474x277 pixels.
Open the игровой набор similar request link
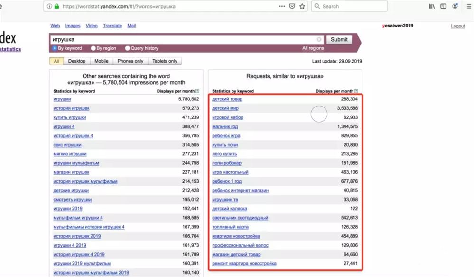(x=228, y=117)
